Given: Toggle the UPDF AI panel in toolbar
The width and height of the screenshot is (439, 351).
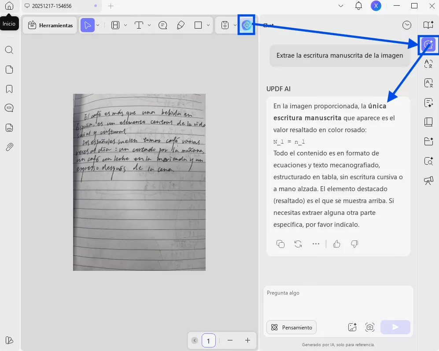Looking at the screenshot, I should [247, 25].
